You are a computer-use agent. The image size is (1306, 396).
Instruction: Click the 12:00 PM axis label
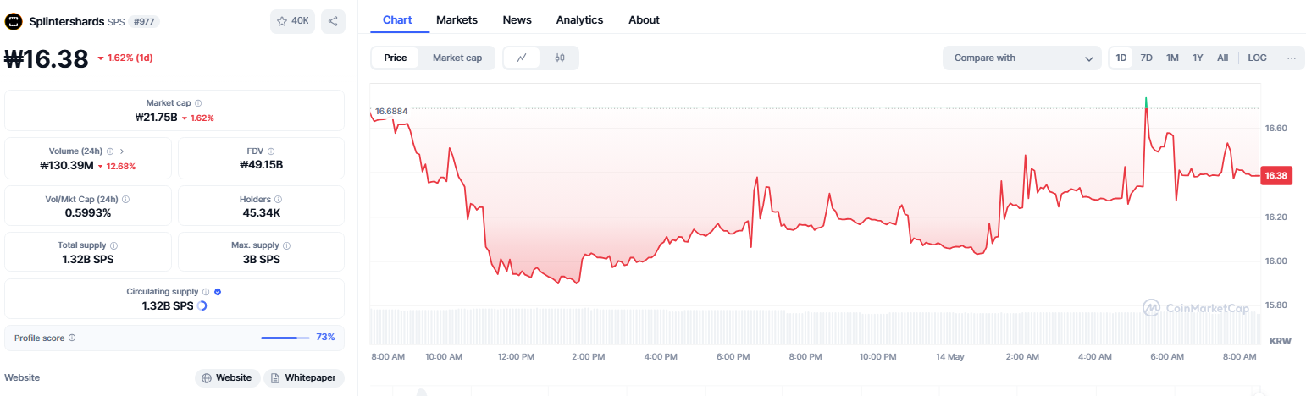515,357
